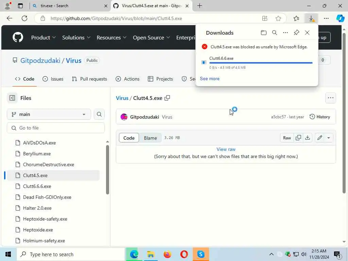Screen dimensions: 348x261
Task: Select the Code view toggle
Action: click(129, 138)
